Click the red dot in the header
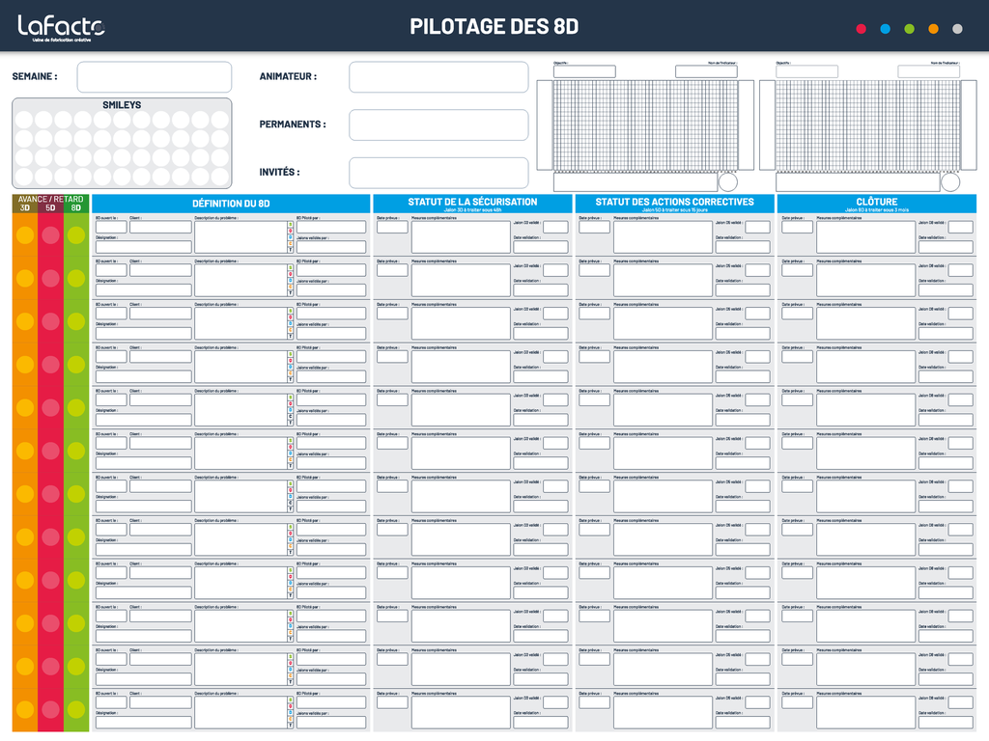Screen dimensions: 989x741 [x=862, y=29]
